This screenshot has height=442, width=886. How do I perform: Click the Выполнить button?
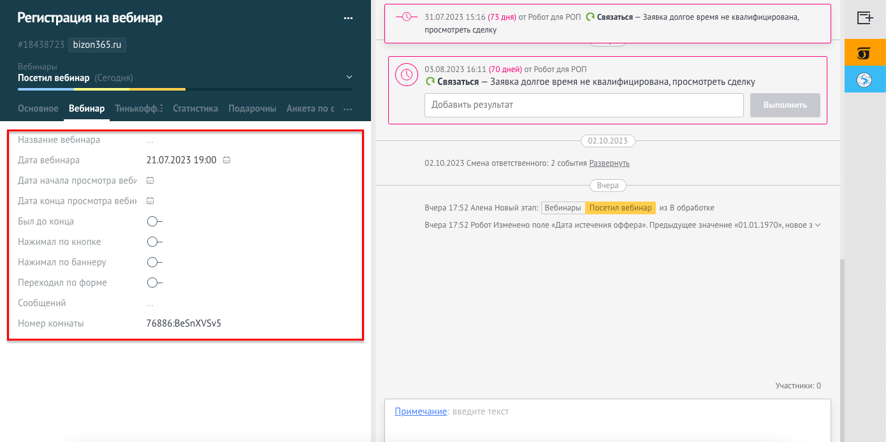click(x=785, y=105)
